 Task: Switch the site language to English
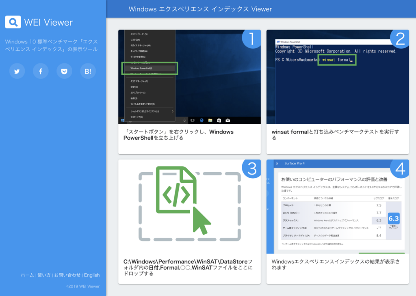pos(92,275)
